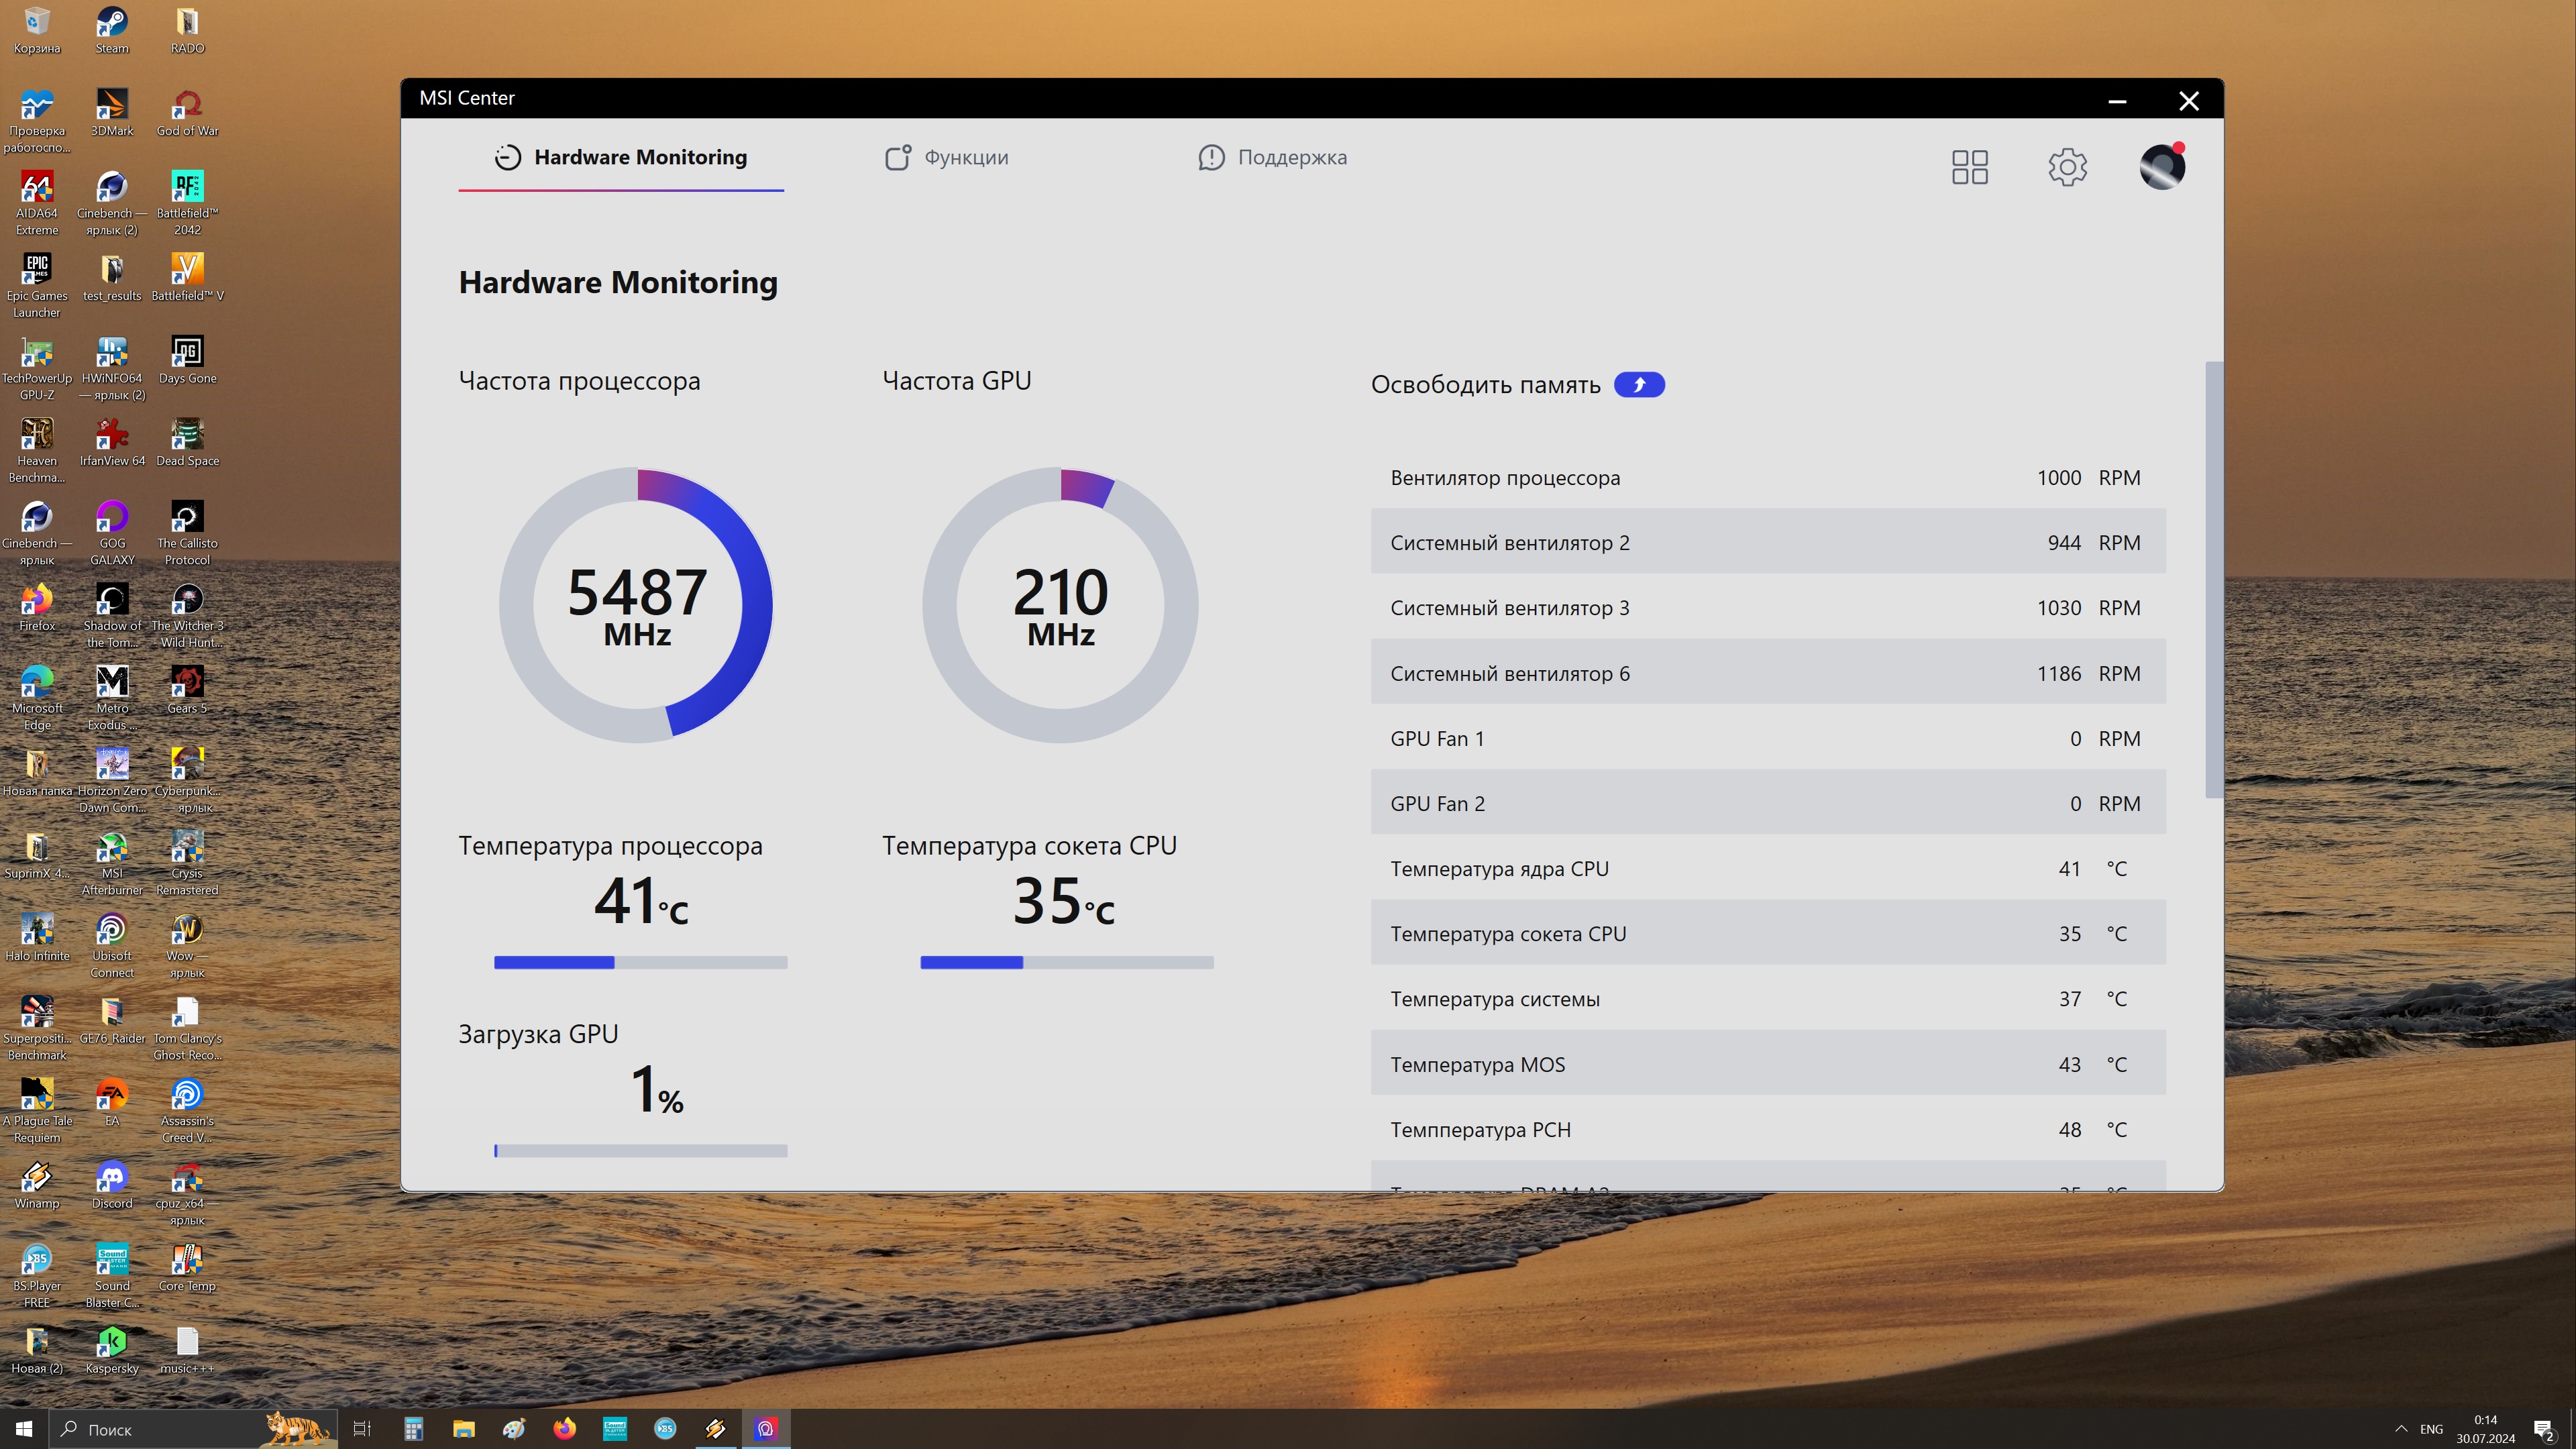Open MSI Center settings gear
Viewport: 2576px width, 1449px height.
tap(2067, 167)
